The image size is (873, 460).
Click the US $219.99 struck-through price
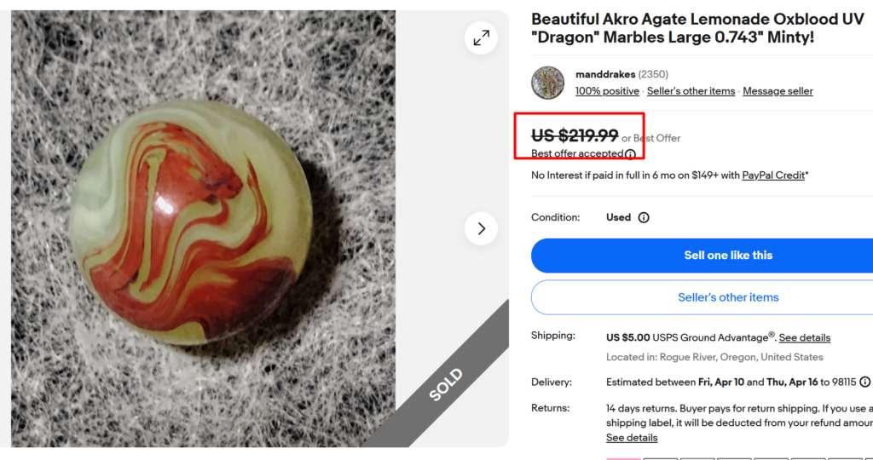coord(575,135)
